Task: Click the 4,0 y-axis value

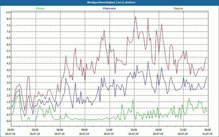Action: 8,70
